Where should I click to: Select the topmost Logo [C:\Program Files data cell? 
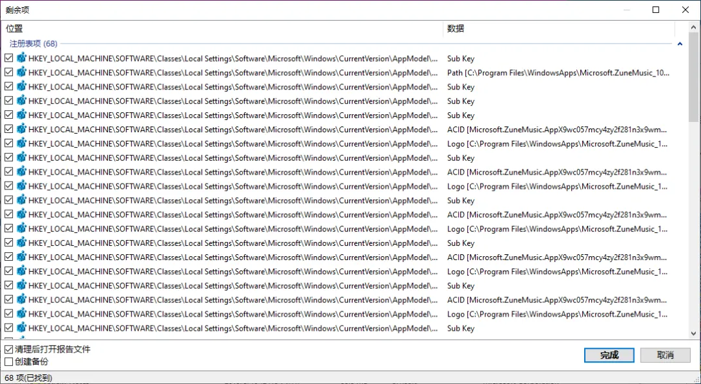click(x=557, y=144)
